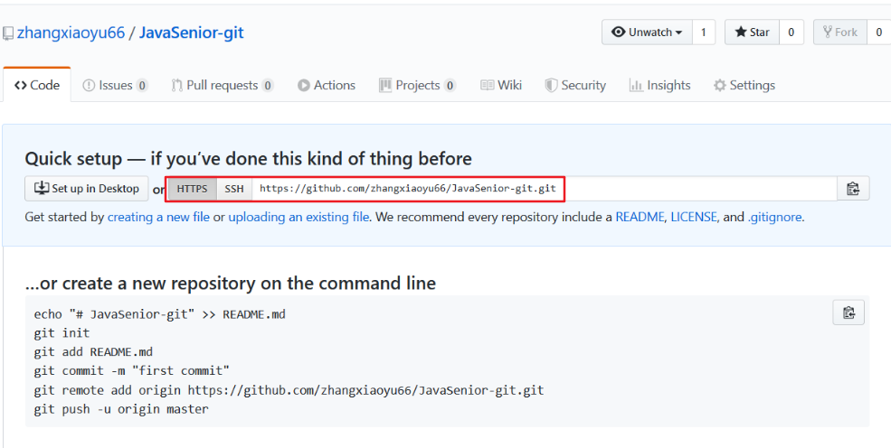Copy the repository clone URL to clipboard

pyautogui.click(x=852, y=189)
